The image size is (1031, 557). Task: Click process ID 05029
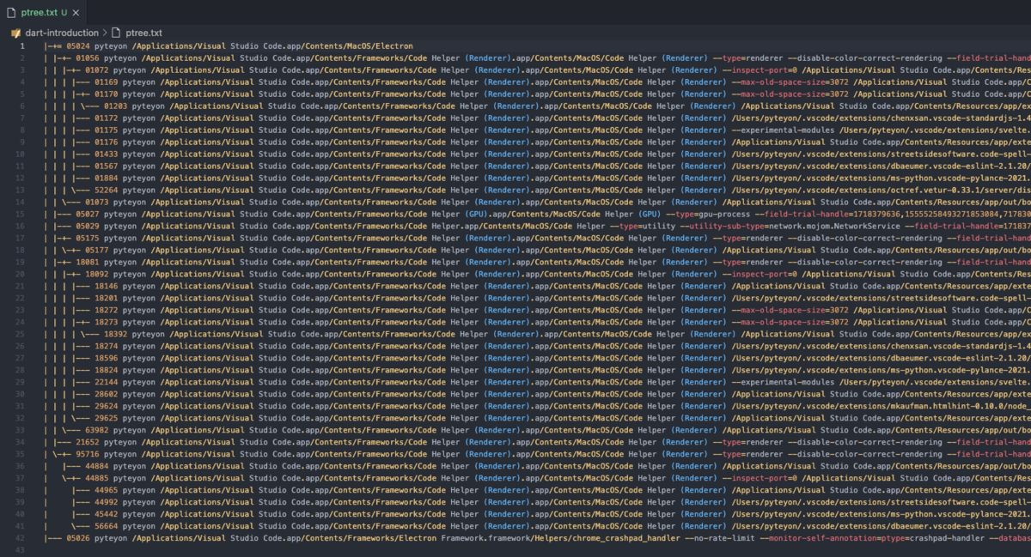(88, 226)
